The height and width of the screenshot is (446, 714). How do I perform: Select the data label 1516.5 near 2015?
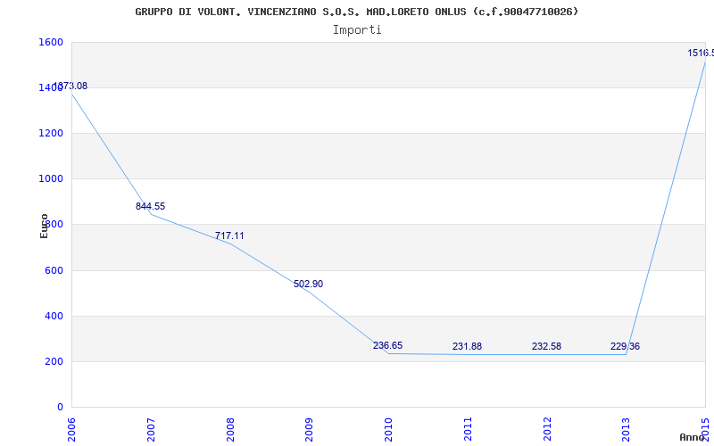point(701,54)
